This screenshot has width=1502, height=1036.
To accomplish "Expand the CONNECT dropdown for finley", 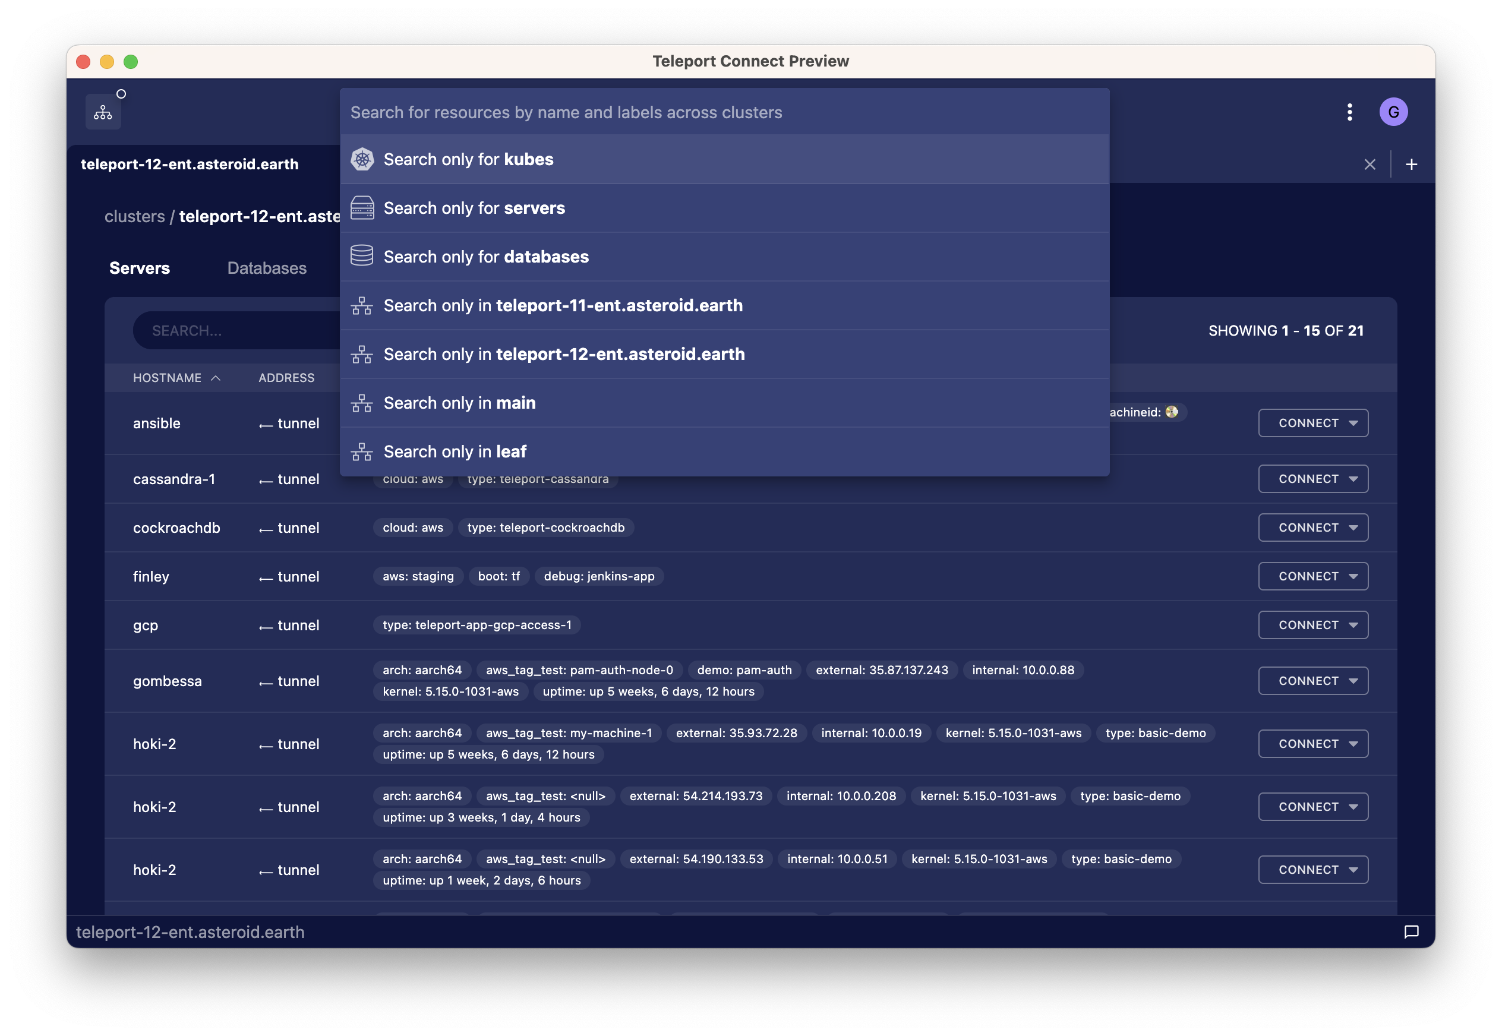I will (x=1353, y=576).
